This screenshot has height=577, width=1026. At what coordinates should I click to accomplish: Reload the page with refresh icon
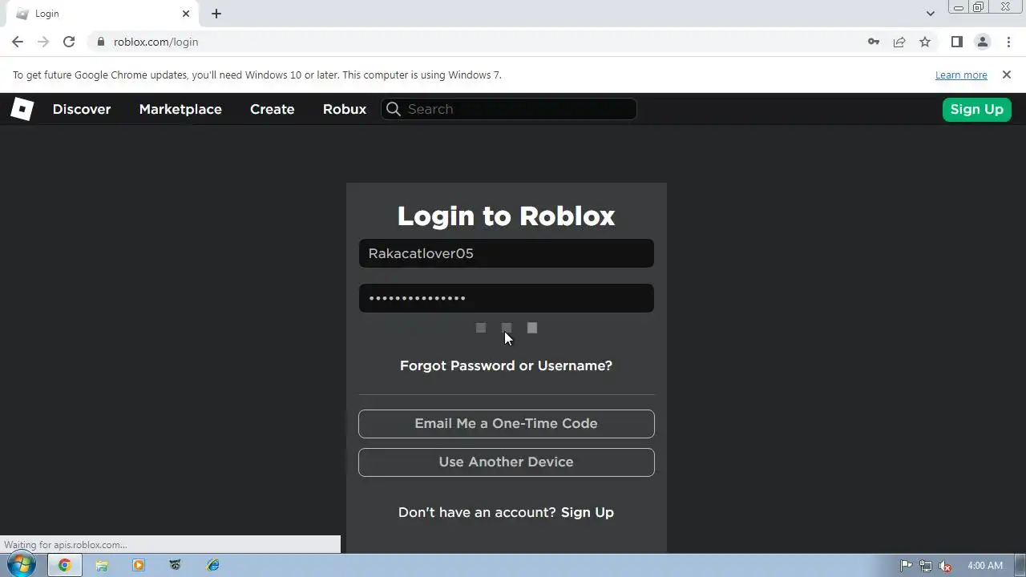click(69, 42)
